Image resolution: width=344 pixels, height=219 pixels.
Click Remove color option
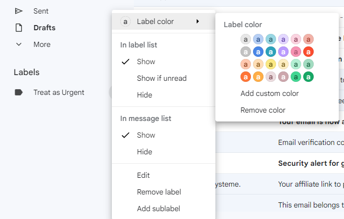[x=263, y=110]
